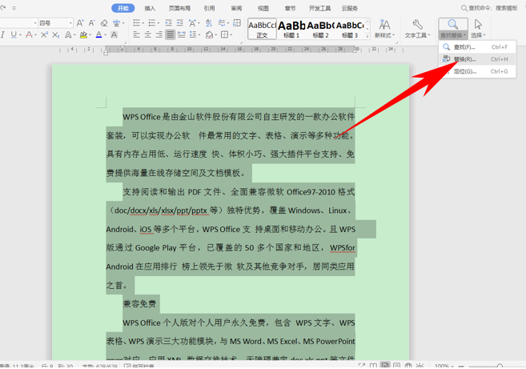Align text left

(x=137, y=34)
